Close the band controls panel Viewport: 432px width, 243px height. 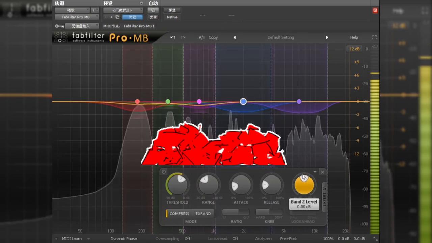tap(322, 172)
